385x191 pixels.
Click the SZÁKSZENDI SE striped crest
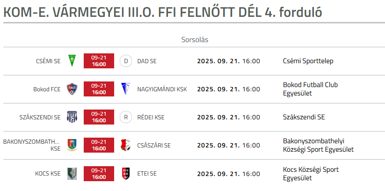[x=72, y=117]
